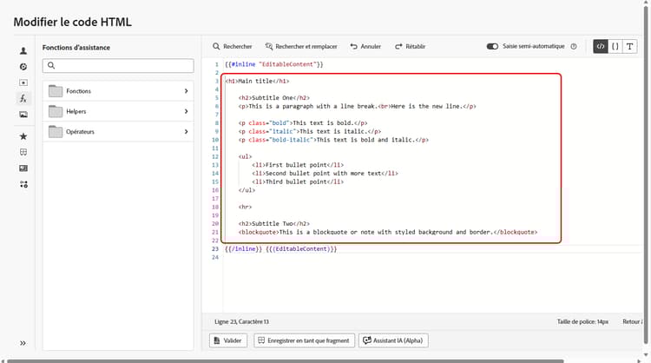Open Rechercher et remplacer tool
Screen dimensions: 651x363
coord(301,47)
